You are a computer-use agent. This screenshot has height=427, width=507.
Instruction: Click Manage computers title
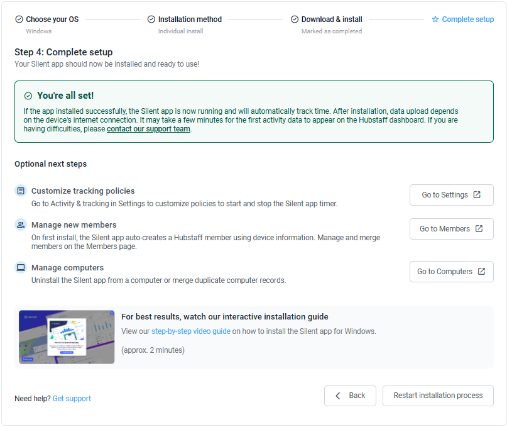68,268
